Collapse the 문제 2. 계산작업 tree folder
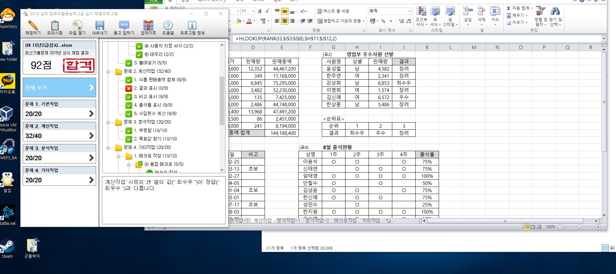Viewport: 616px width, 274px height. coord(108,72)
